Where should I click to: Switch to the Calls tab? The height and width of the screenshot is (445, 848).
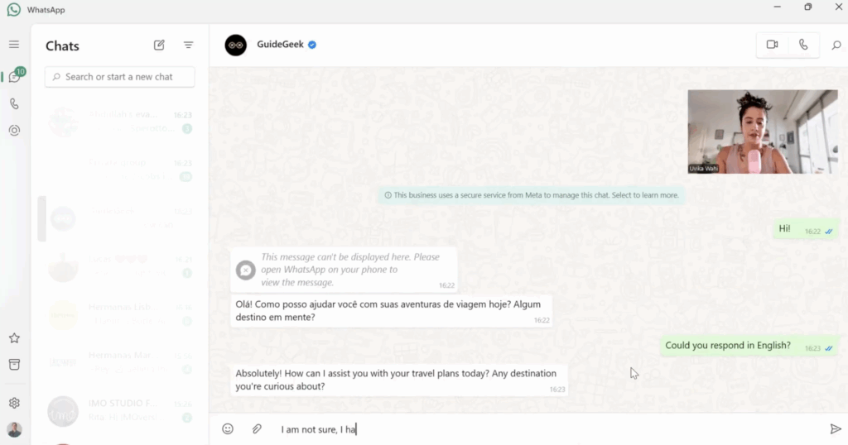[x=14, y=104]
